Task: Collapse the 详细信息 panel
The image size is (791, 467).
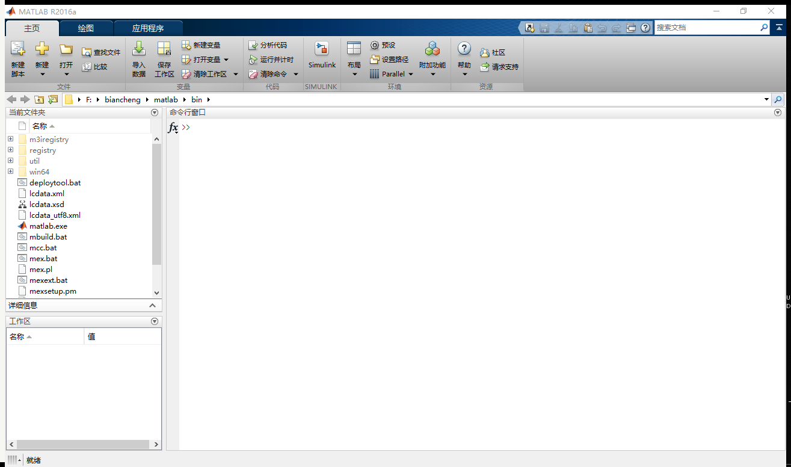Action: tap(152, 306)
